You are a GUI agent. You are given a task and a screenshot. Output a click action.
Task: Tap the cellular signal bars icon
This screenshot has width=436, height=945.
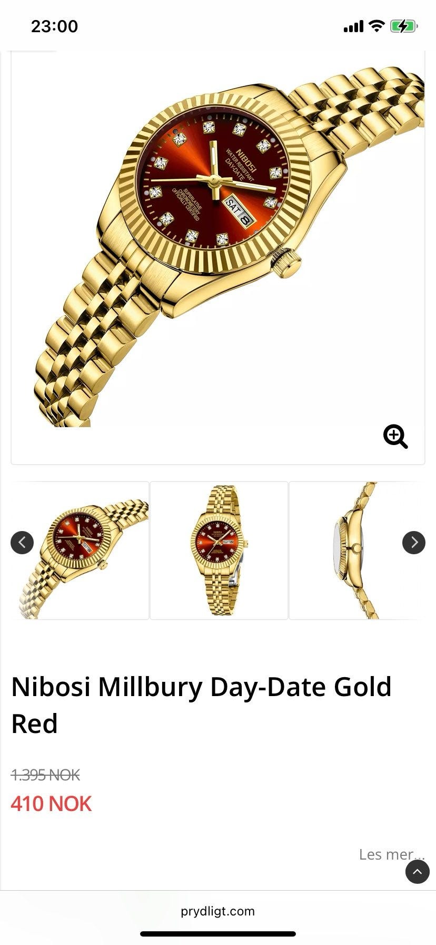click(353, 26)
